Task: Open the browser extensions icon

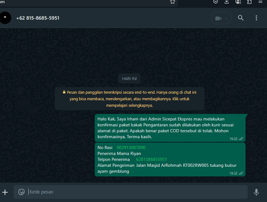Action: tap(249, 2)
